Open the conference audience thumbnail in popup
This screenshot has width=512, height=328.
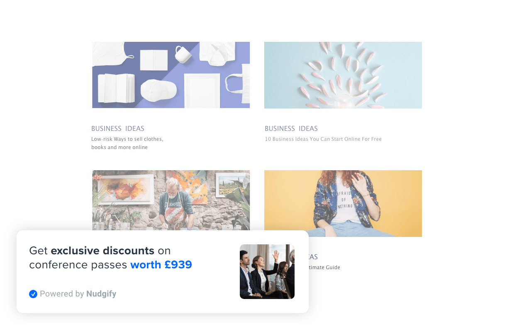tap(267, 272)
